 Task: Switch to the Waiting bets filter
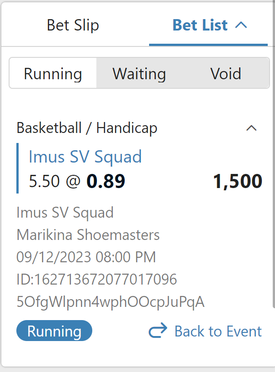tap(139, 73)
